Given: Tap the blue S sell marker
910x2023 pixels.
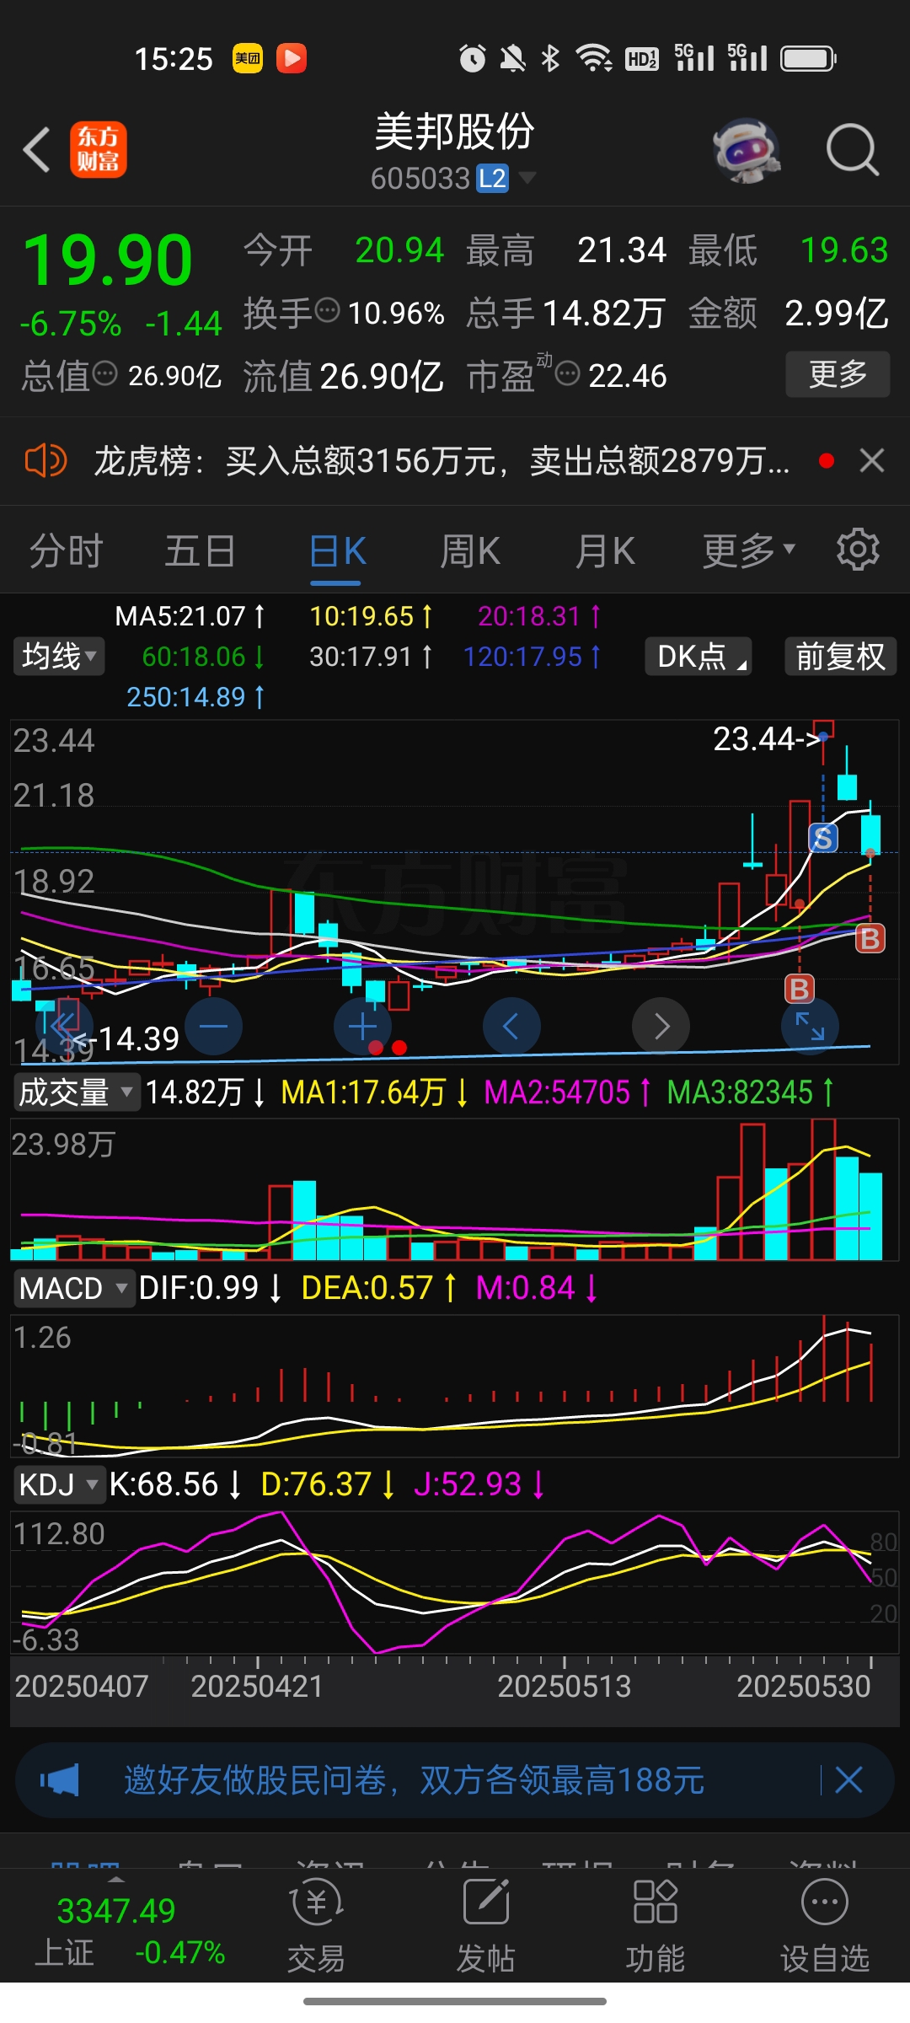Looking at the screenshot, I should click(823, 838).
